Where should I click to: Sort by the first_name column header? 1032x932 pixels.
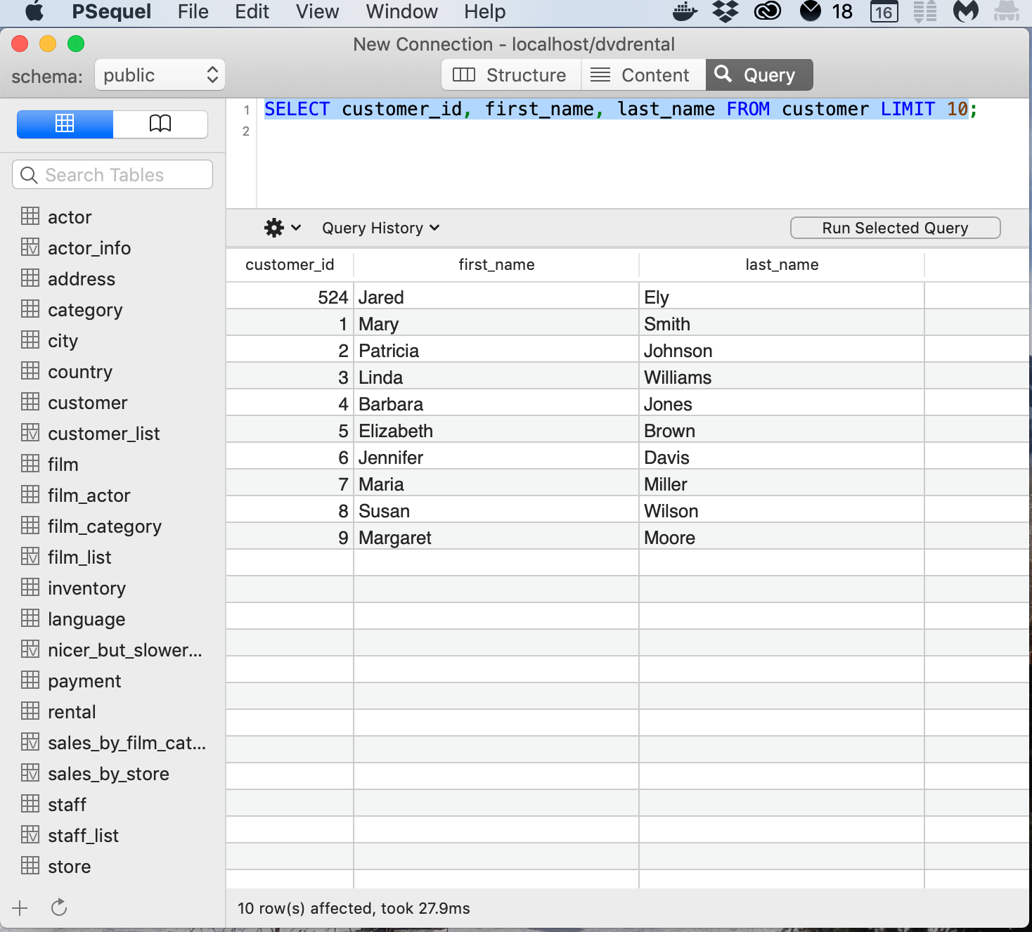[x=496, y=265]
